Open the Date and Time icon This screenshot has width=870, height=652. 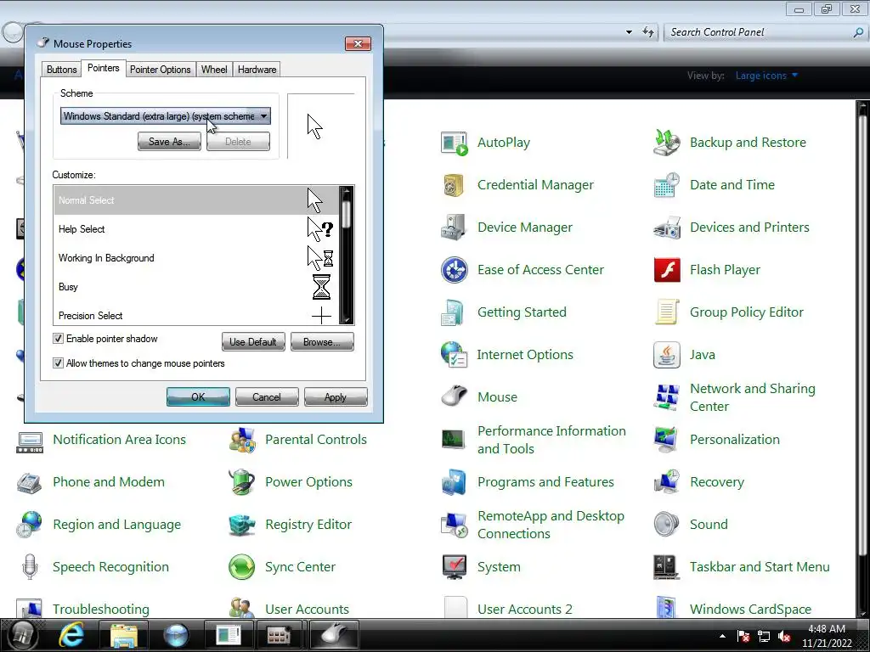pyautogui.click(x=666, y=185)
